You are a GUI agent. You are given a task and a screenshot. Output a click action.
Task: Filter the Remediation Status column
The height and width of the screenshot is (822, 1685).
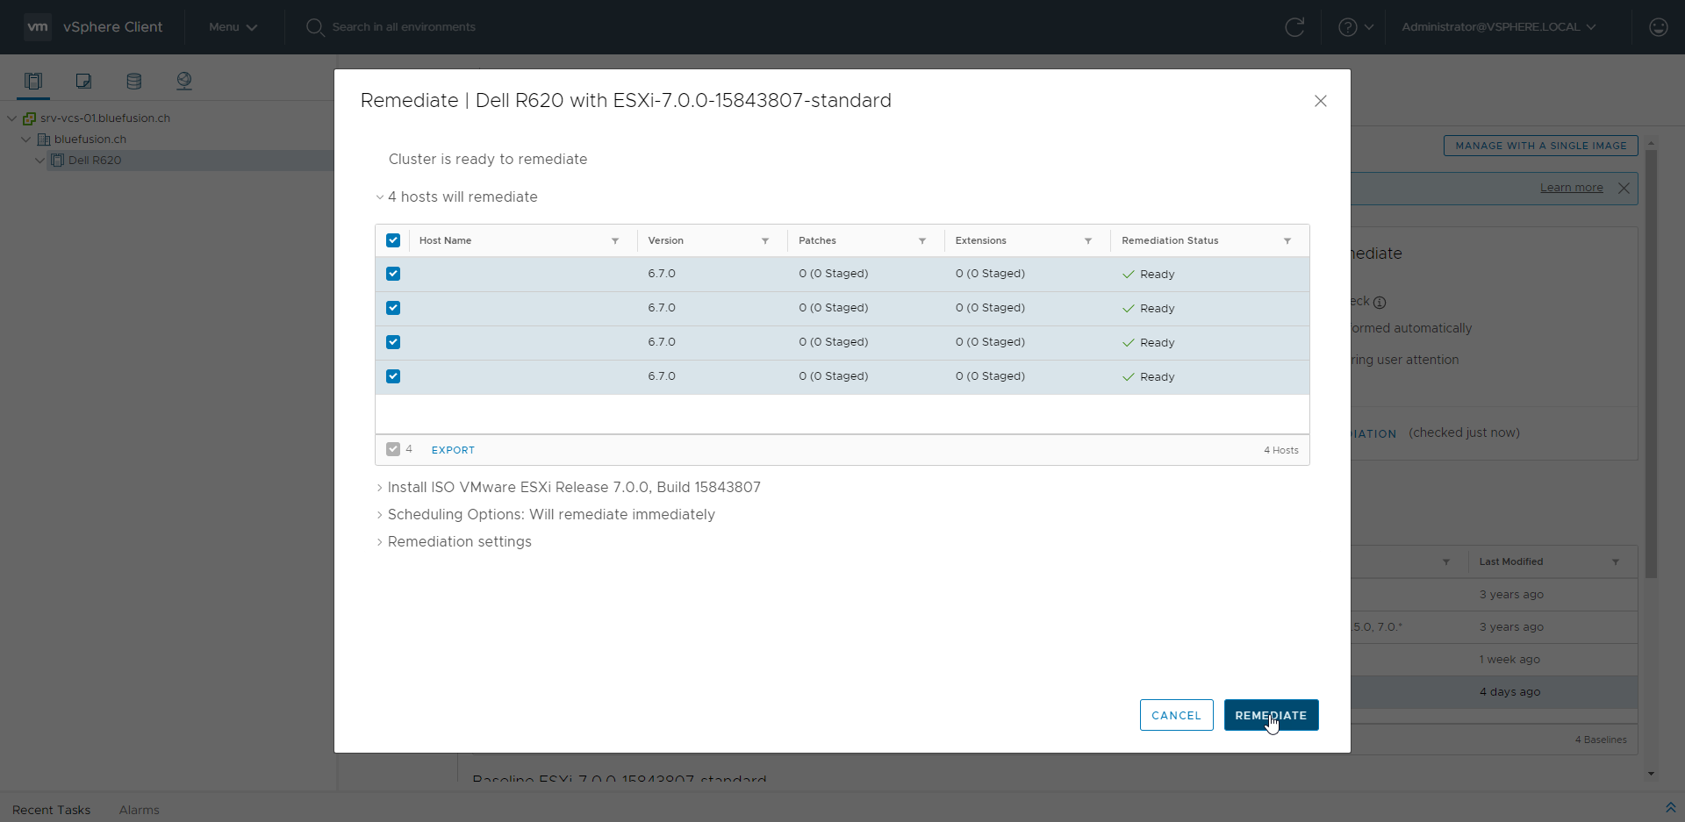pos(1287,240)
